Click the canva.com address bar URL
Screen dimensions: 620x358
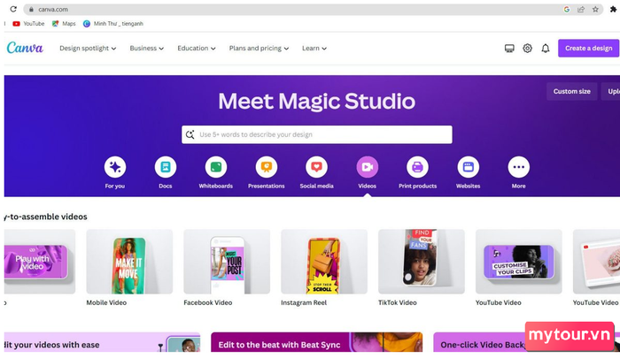coord(53,9)
